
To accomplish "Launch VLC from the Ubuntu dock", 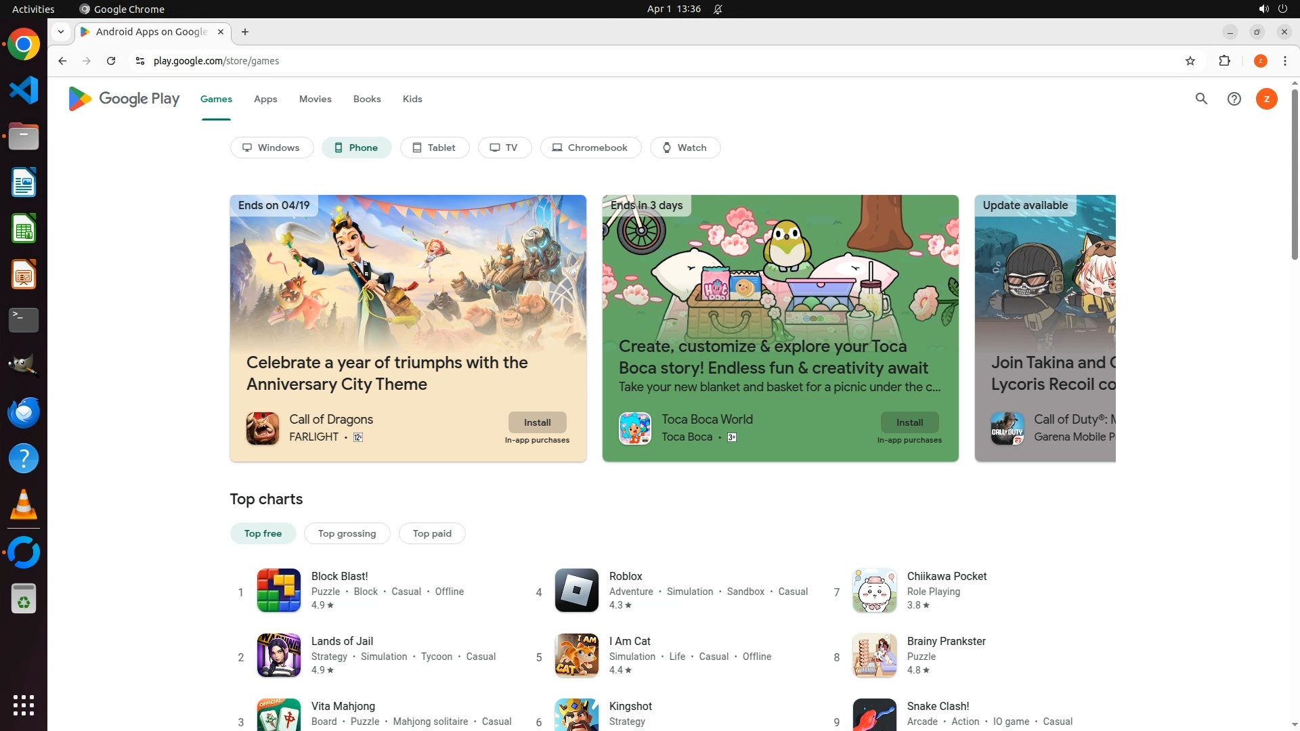I will point(24,505).
